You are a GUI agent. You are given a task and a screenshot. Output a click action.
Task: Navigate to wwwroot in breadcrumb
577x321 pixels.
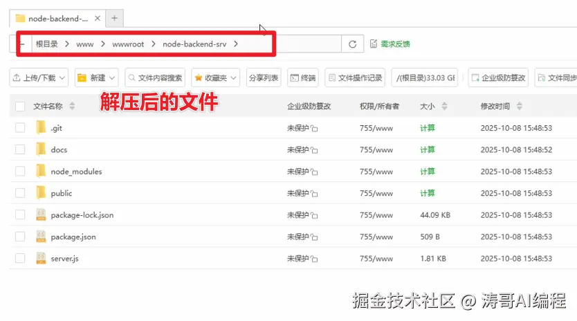tap(128, 44)
